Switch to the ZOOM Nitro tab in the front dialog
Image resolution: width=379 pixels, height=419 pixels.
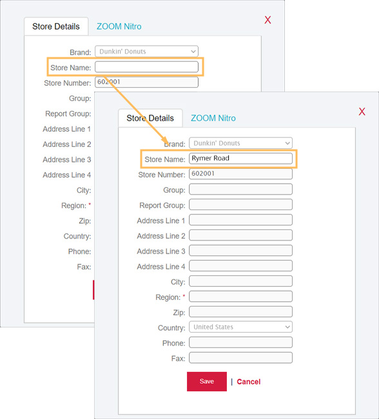(x=213, y=118)
